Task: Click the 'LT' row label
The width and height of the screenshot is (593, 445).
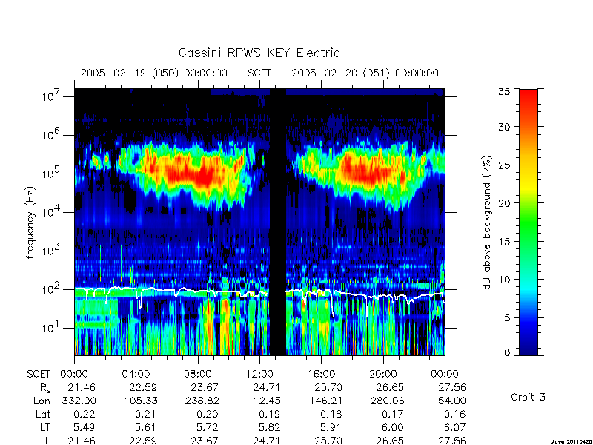Action: 45,428
